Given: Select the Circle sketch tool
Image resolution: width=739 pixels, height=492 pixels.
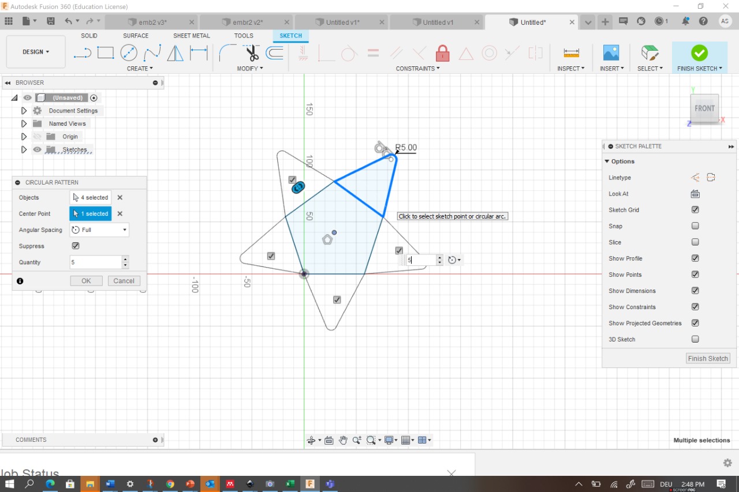Looking at the screenshot, I should point(129,53).
